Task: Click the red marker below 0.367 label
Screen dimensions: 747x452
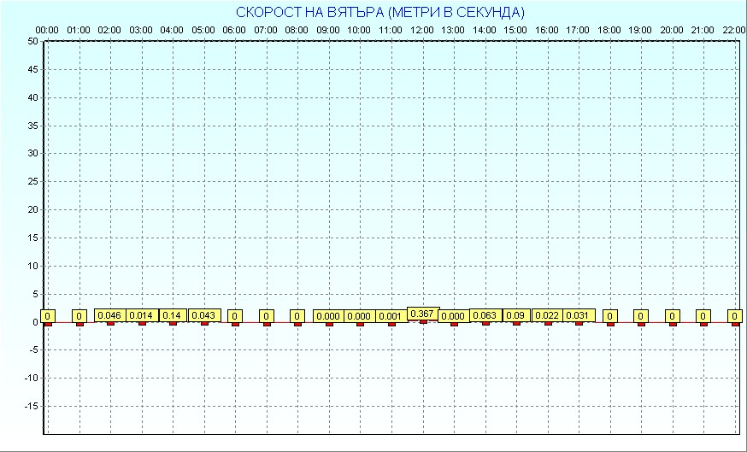Action: [423, 321]
